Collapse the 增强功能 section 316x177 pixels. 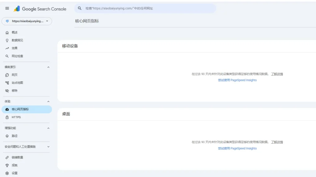(x=48, y=128)
